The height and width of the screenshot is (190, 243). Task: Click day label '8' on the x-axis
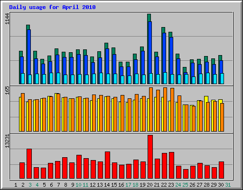click(x=65, y=185)
